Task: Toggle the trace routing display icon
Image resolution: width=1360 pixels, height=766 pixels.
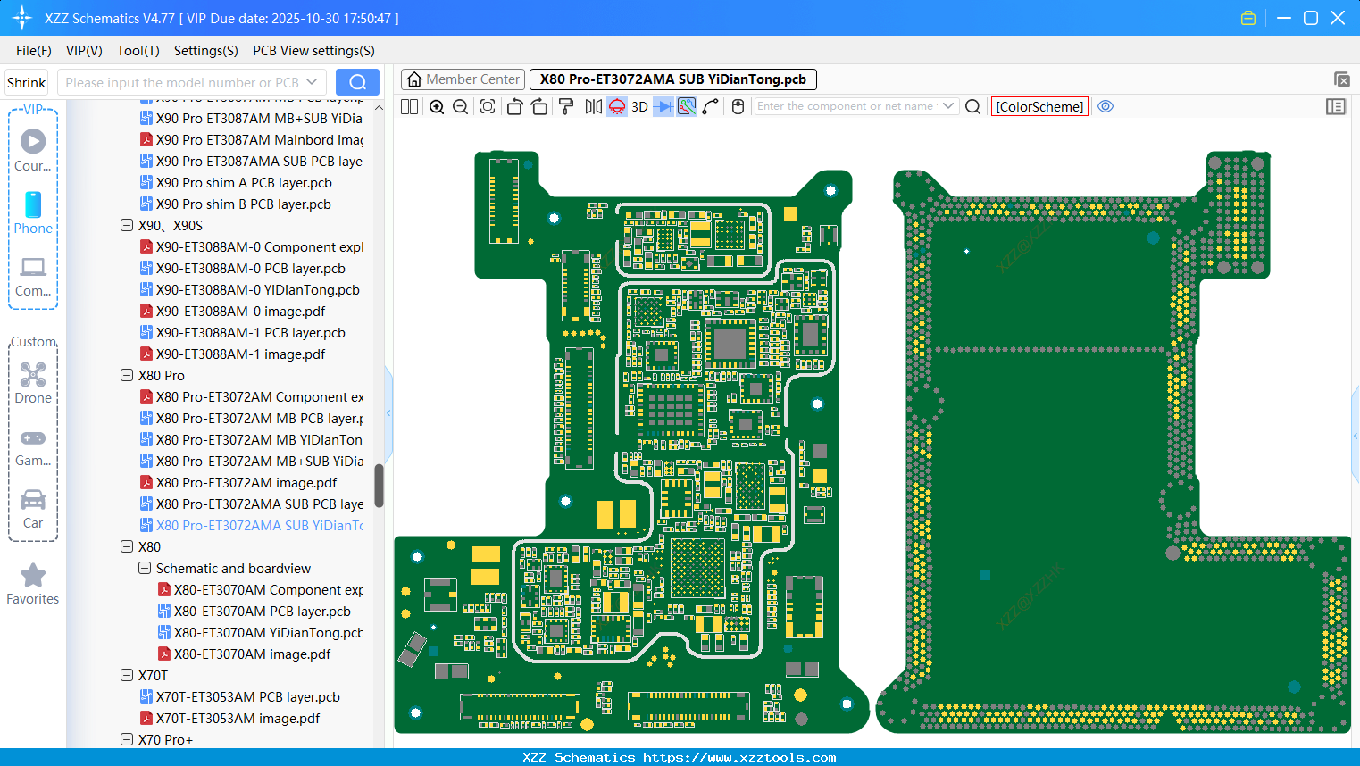Action: 687,106
